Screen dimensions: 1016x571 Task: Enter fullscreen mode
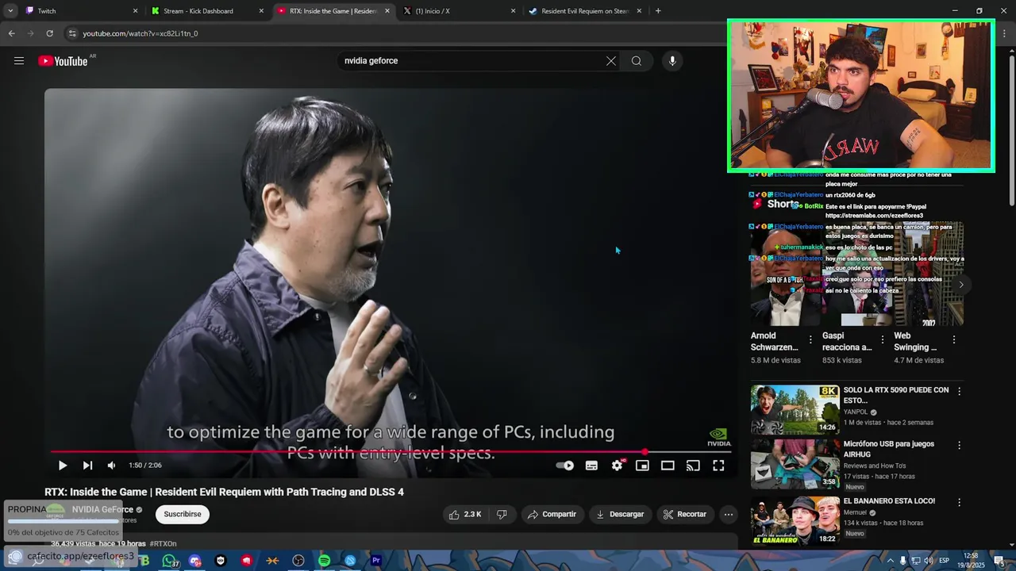pyautogui.click(x=718, y=466)
